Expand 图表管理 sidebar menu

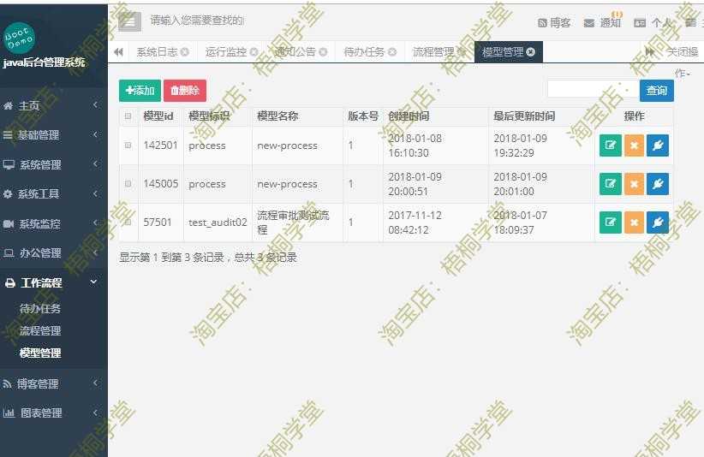(x=53, y=413)
